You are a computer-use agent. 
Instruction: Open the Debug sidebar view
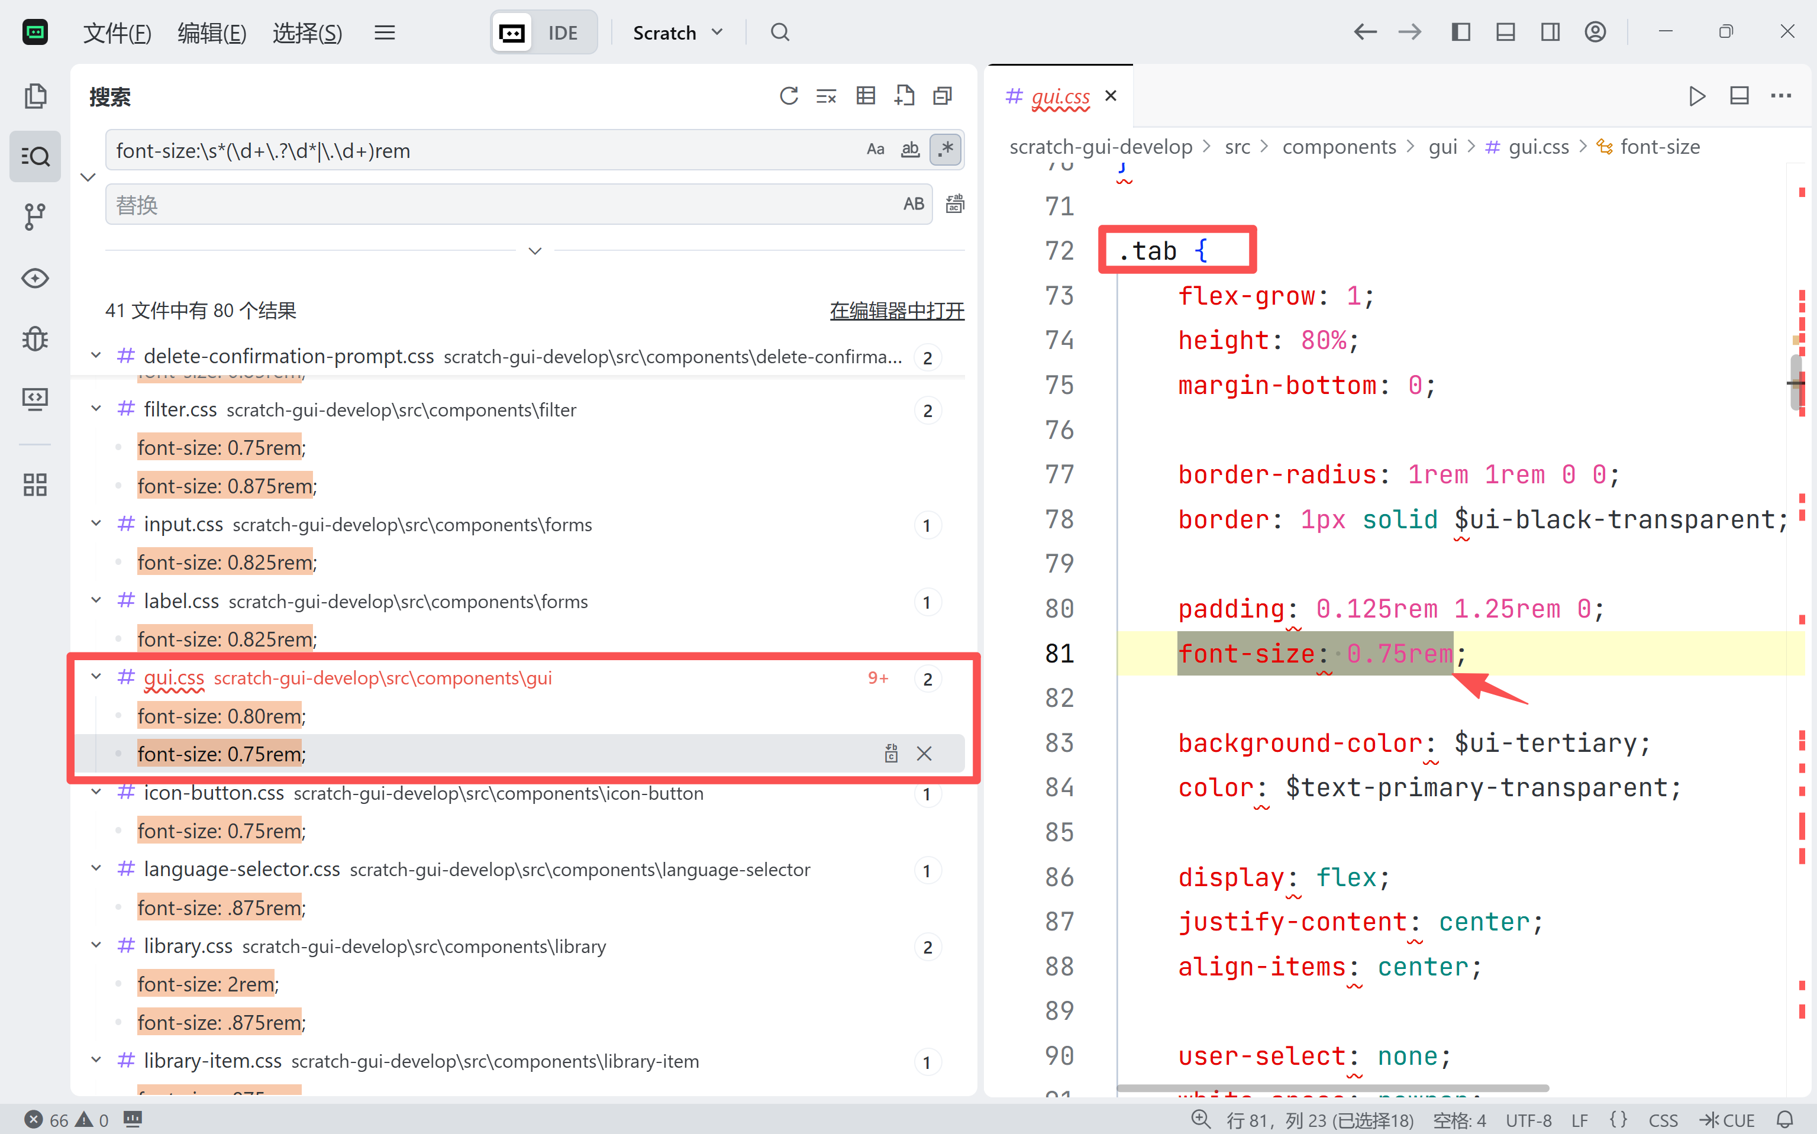[x=34, y=339]
